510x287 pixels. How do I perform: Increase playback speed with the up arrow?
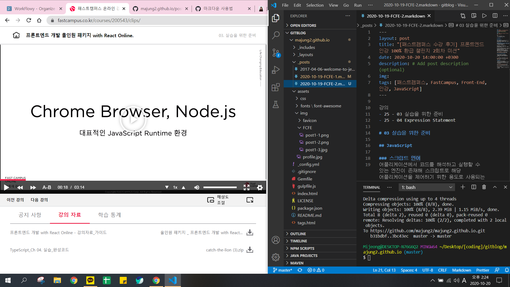coord(183,187)
